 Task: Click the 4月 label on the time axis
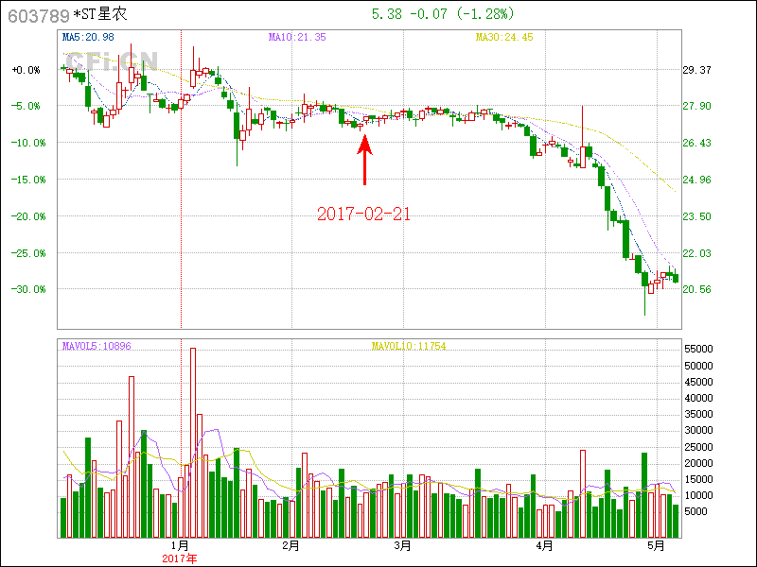[x=544, y=546]
